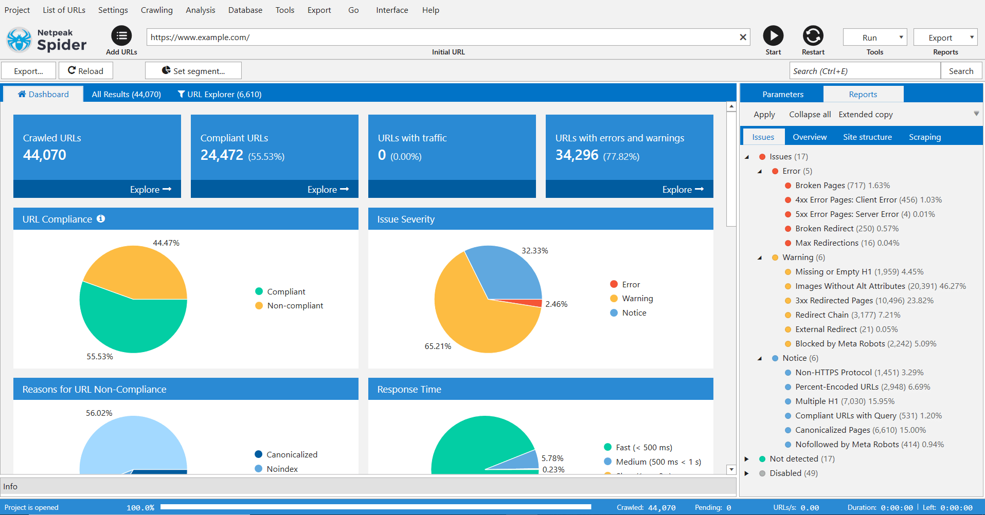Collapse the Warning issues group

click(760, 257)
